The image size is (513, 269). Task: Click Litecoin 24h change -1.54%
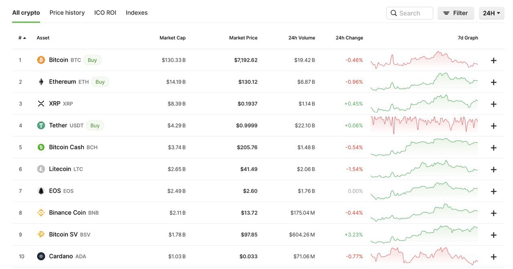point(355,169)
